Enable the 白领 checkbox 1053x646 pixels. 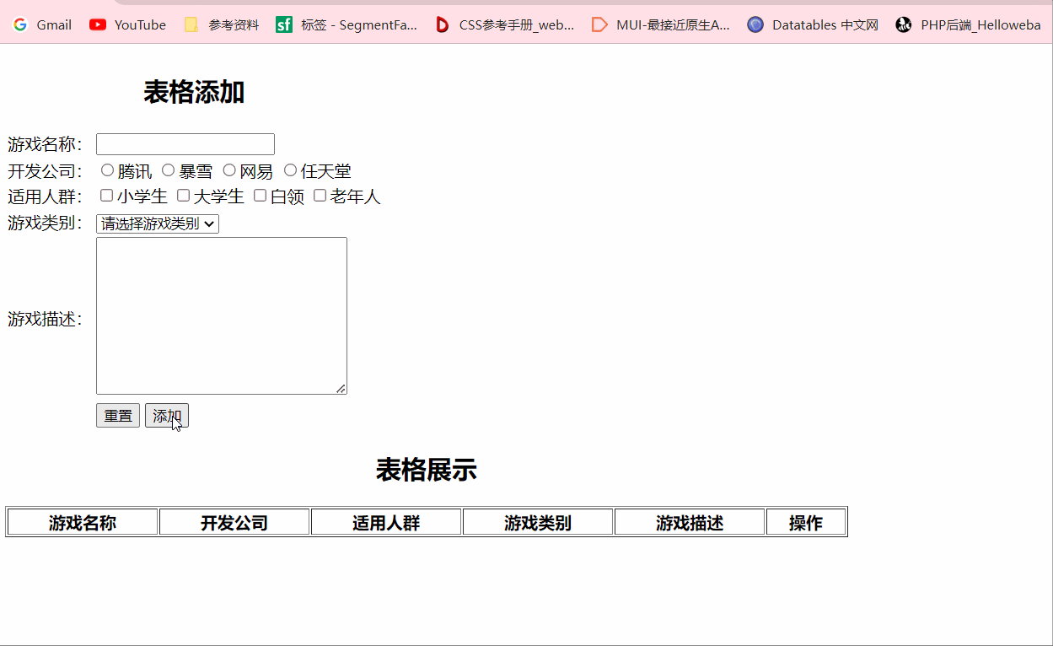[260, 196]
